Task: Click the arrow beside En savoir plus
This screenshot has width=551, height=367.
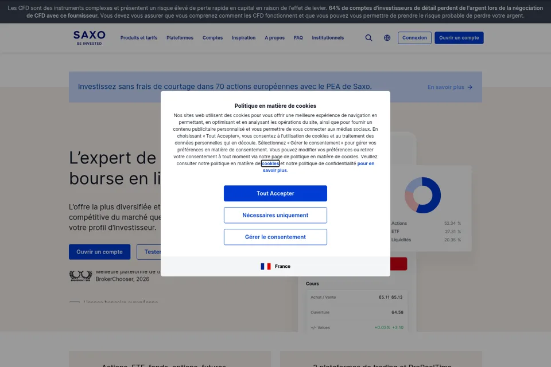Action: pos(470,87)
